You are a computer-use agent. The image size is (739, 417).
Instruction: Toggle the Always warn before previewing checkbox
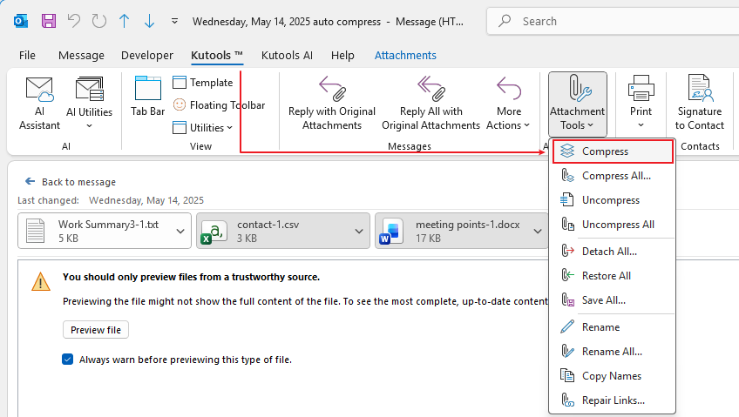click(68, 359)
